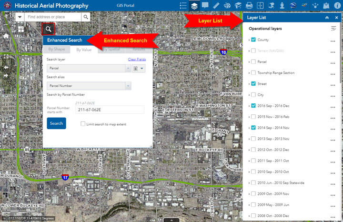This screenshot has height=222, width=343.
Task: Click the Parcel Number input field
Action: pyautogui.click(x=109, y=110)
